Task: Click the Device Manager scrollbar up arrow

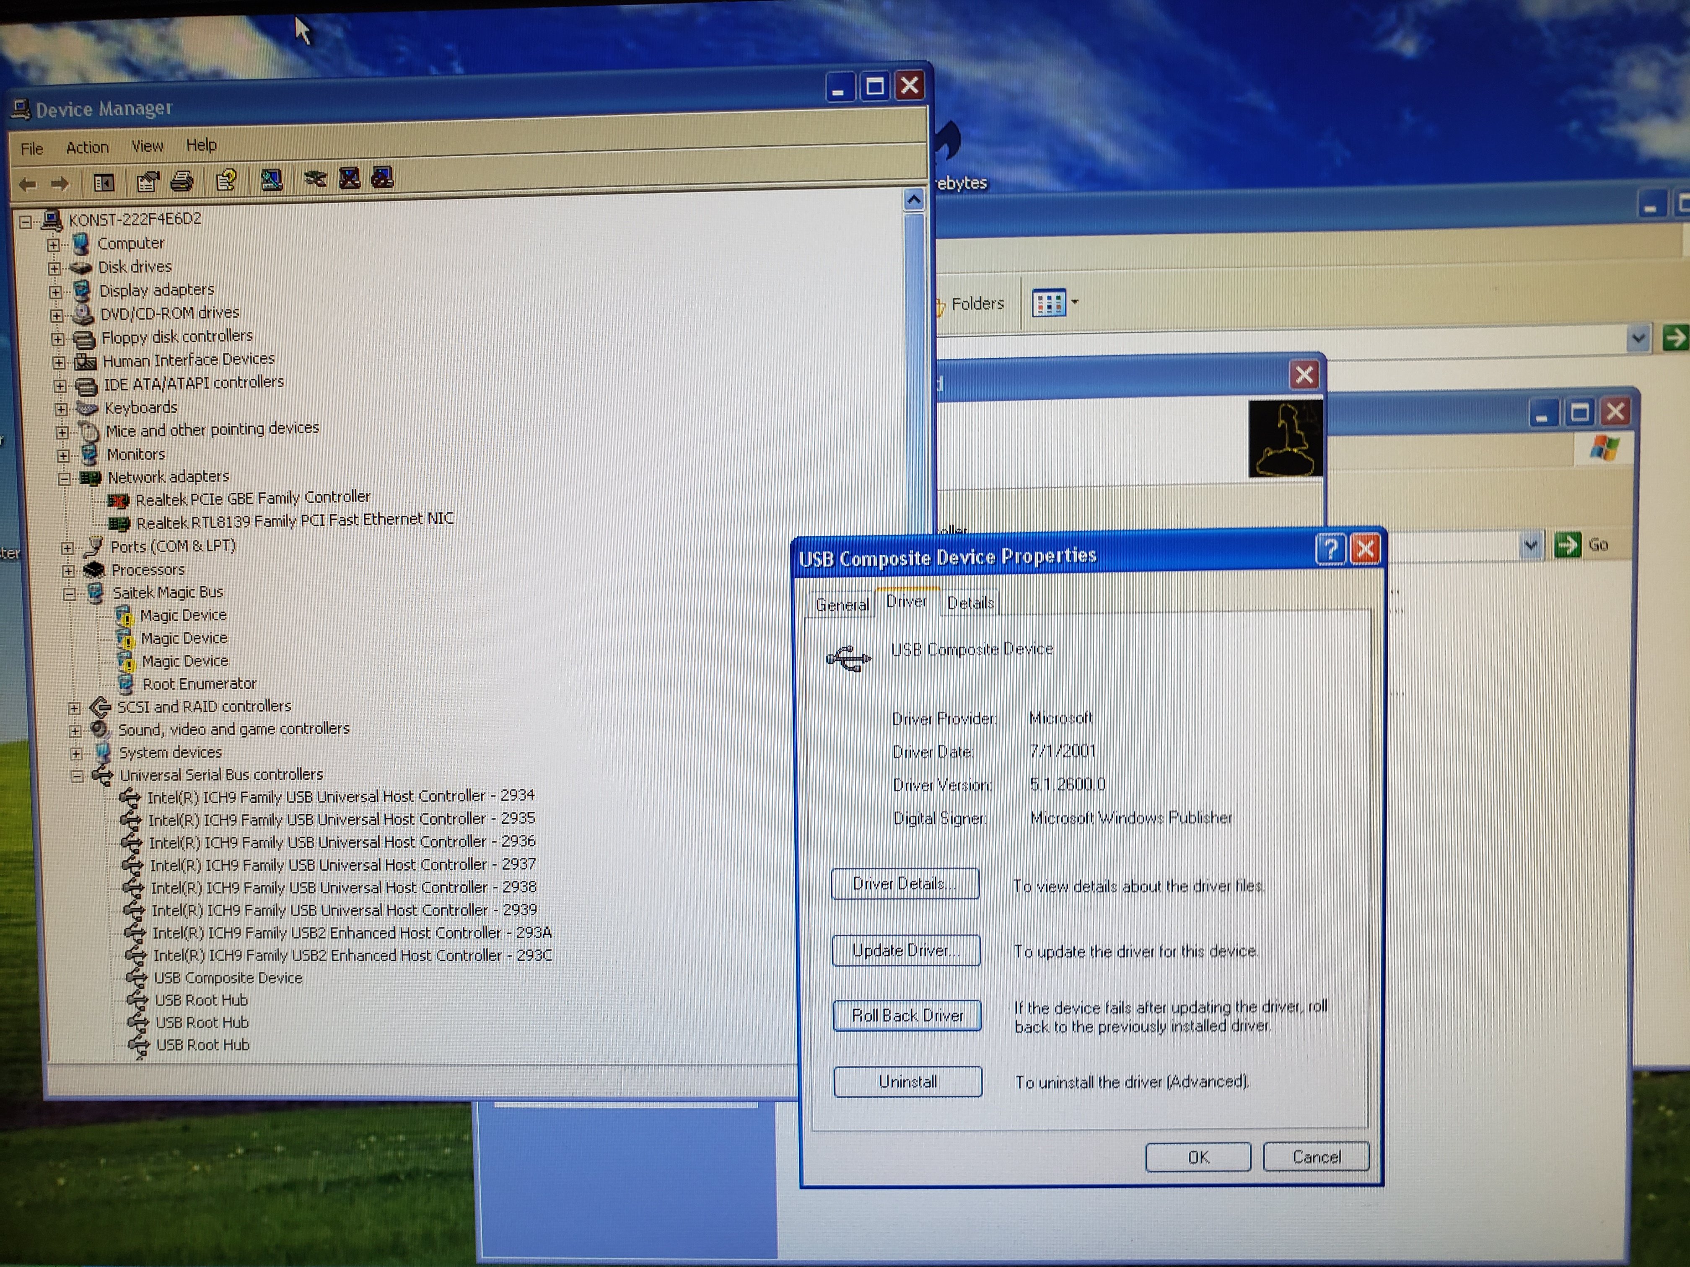Action: [x=914, y=200]
